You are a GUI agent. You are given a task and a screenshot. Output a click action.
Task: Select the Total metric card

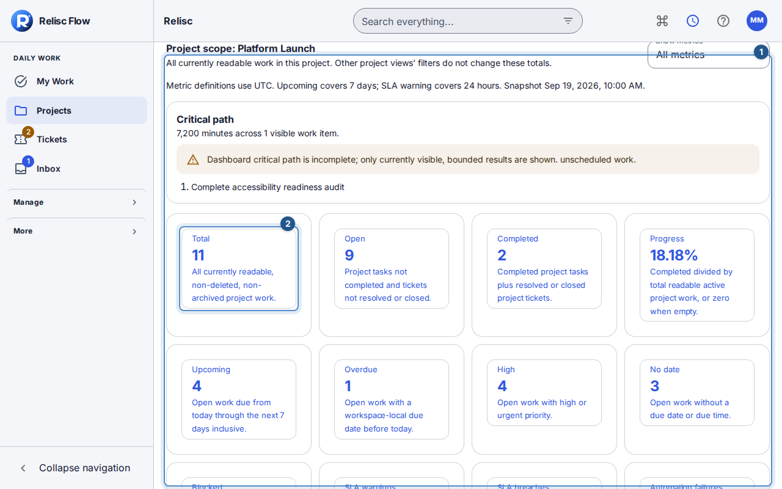coord(239,268)
